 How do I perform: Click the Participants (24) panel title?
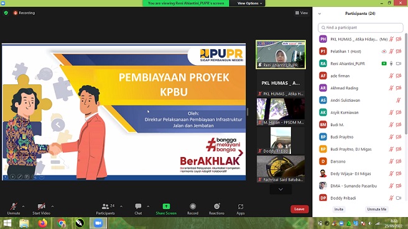click(x=360, y=14)
